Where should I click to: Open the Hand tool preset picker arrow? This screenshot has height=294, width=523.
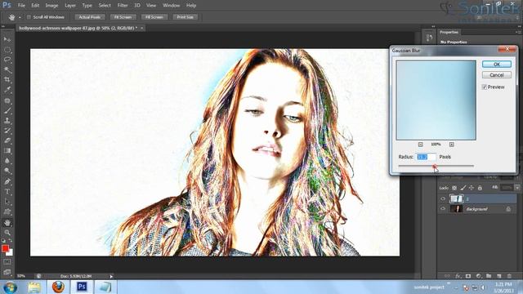[20, 17]
